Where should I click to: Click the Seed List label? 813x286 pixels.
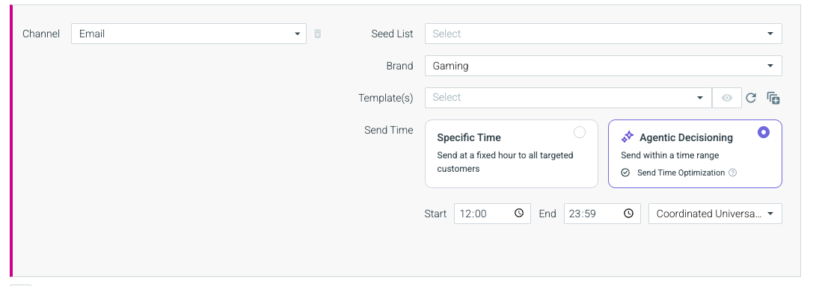(392, 34)
